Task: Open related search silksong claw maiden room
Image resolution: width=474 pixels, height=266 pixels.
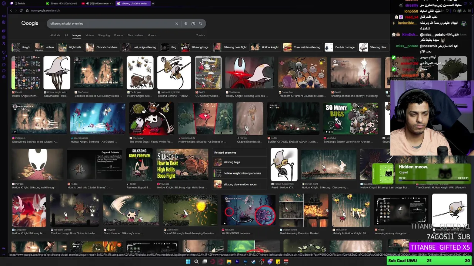Action: 240,184
